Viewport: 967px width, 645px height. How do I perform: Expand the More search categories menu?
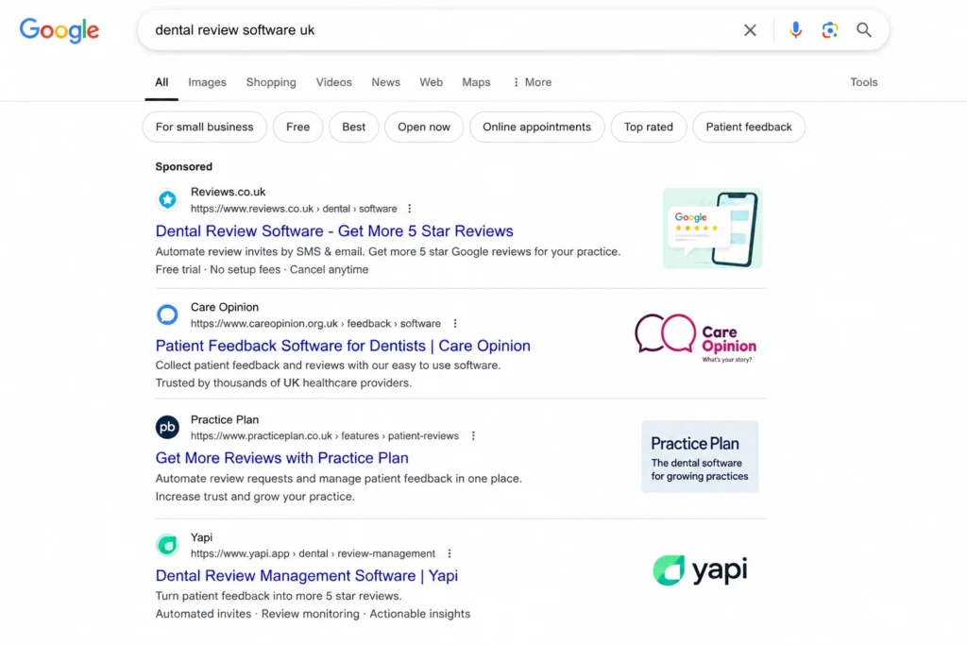533,82
